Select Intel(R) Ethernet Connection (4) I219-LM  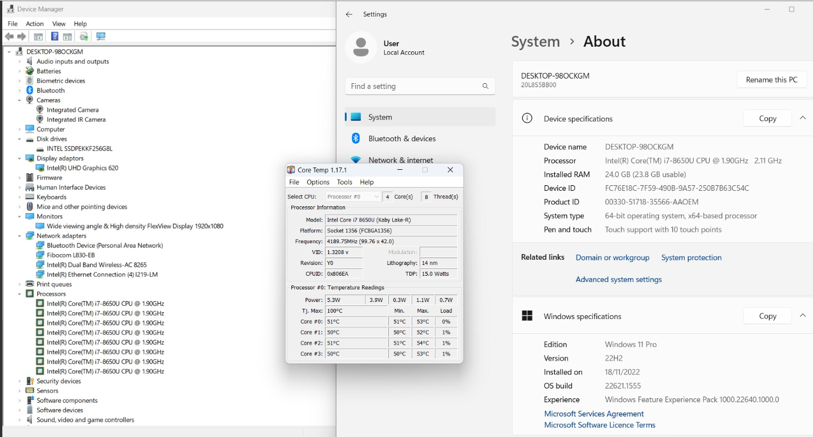tap(102, 274)
